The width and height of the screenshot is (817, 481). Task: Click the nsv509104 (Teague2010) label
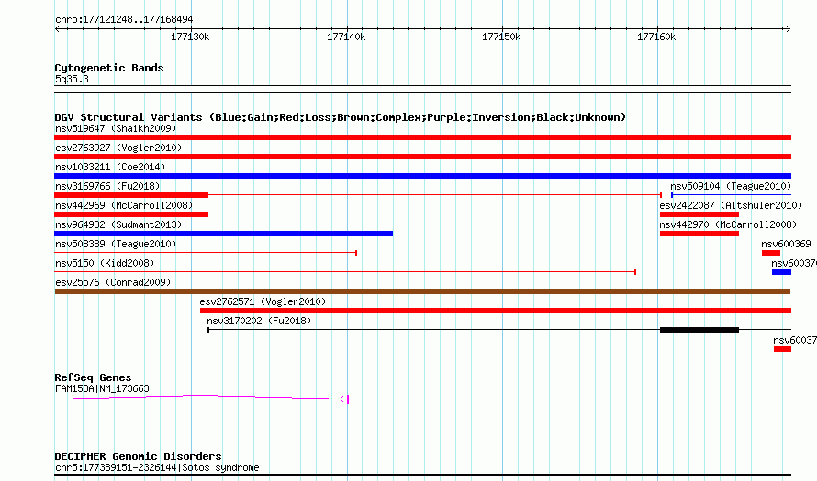click(731, 186)
